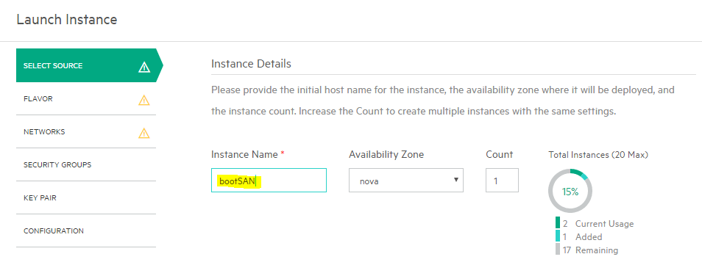Click the Instance Name field containing bootSAN

click(x=269, y=181)
